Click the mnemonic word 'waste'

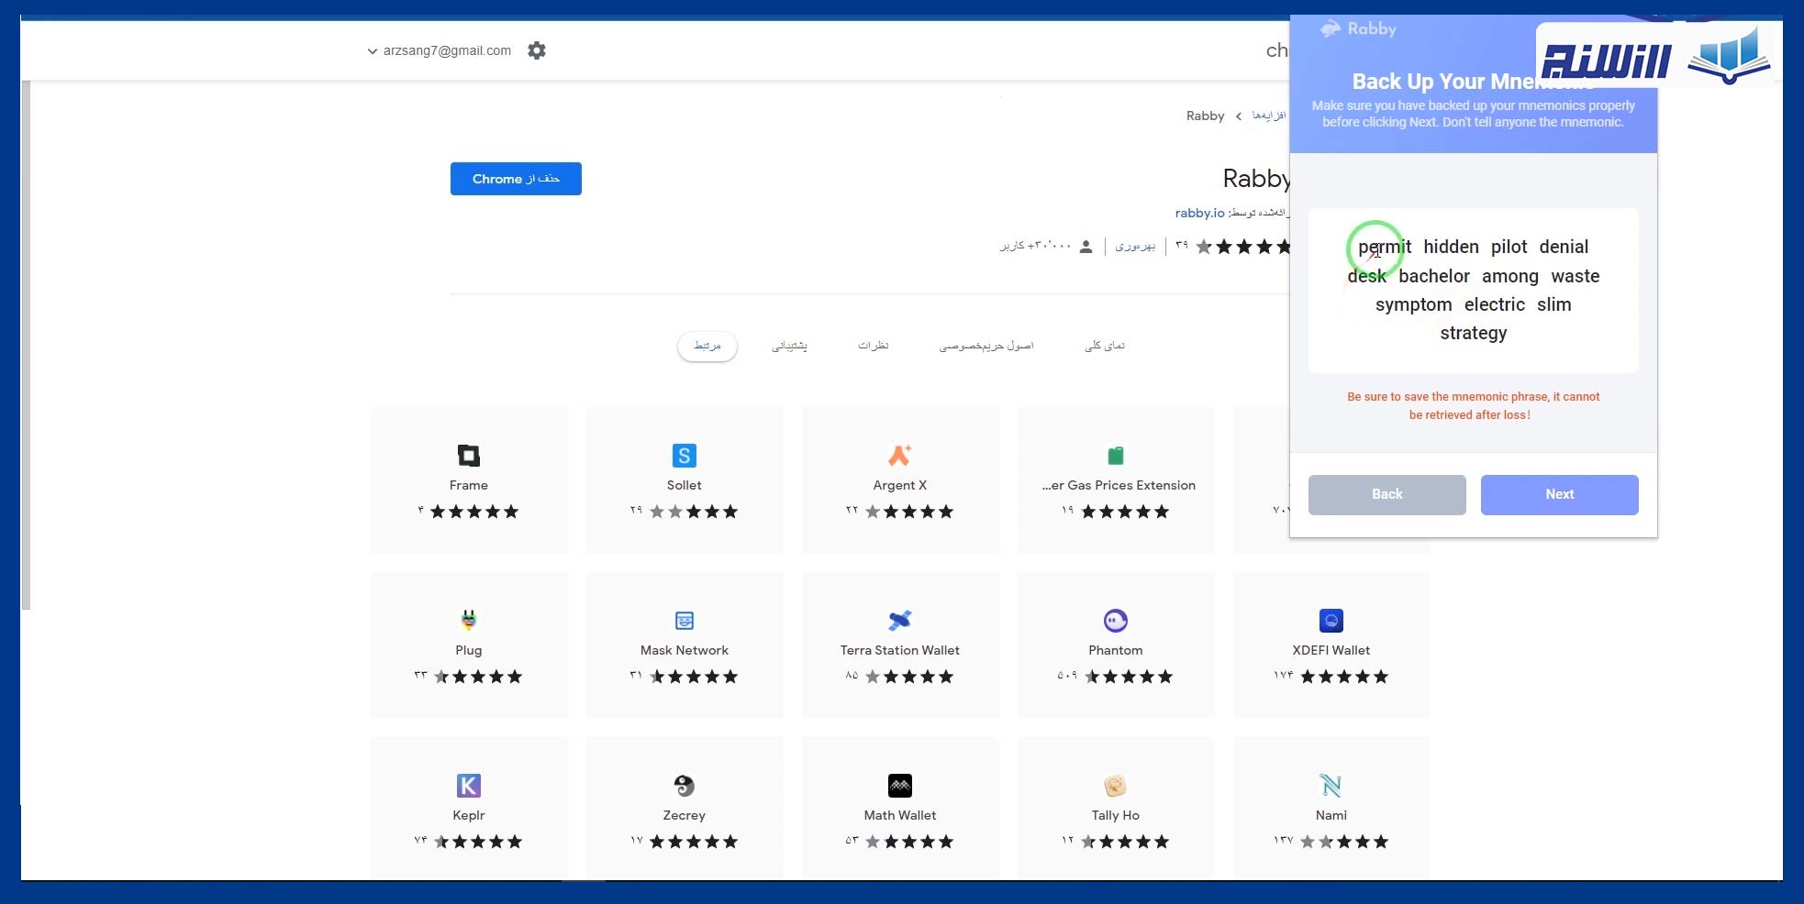click(1576, 276)
